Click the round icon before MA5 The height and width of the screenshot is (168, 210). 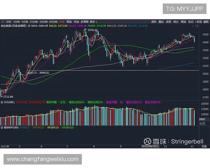(29, 26)
